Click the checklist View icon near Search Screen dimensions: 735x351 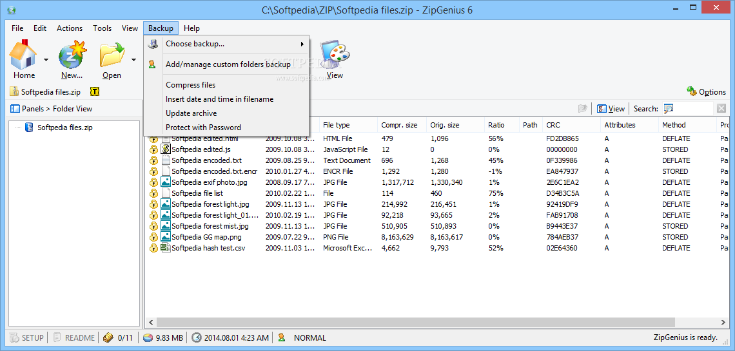tap(602, 109)
